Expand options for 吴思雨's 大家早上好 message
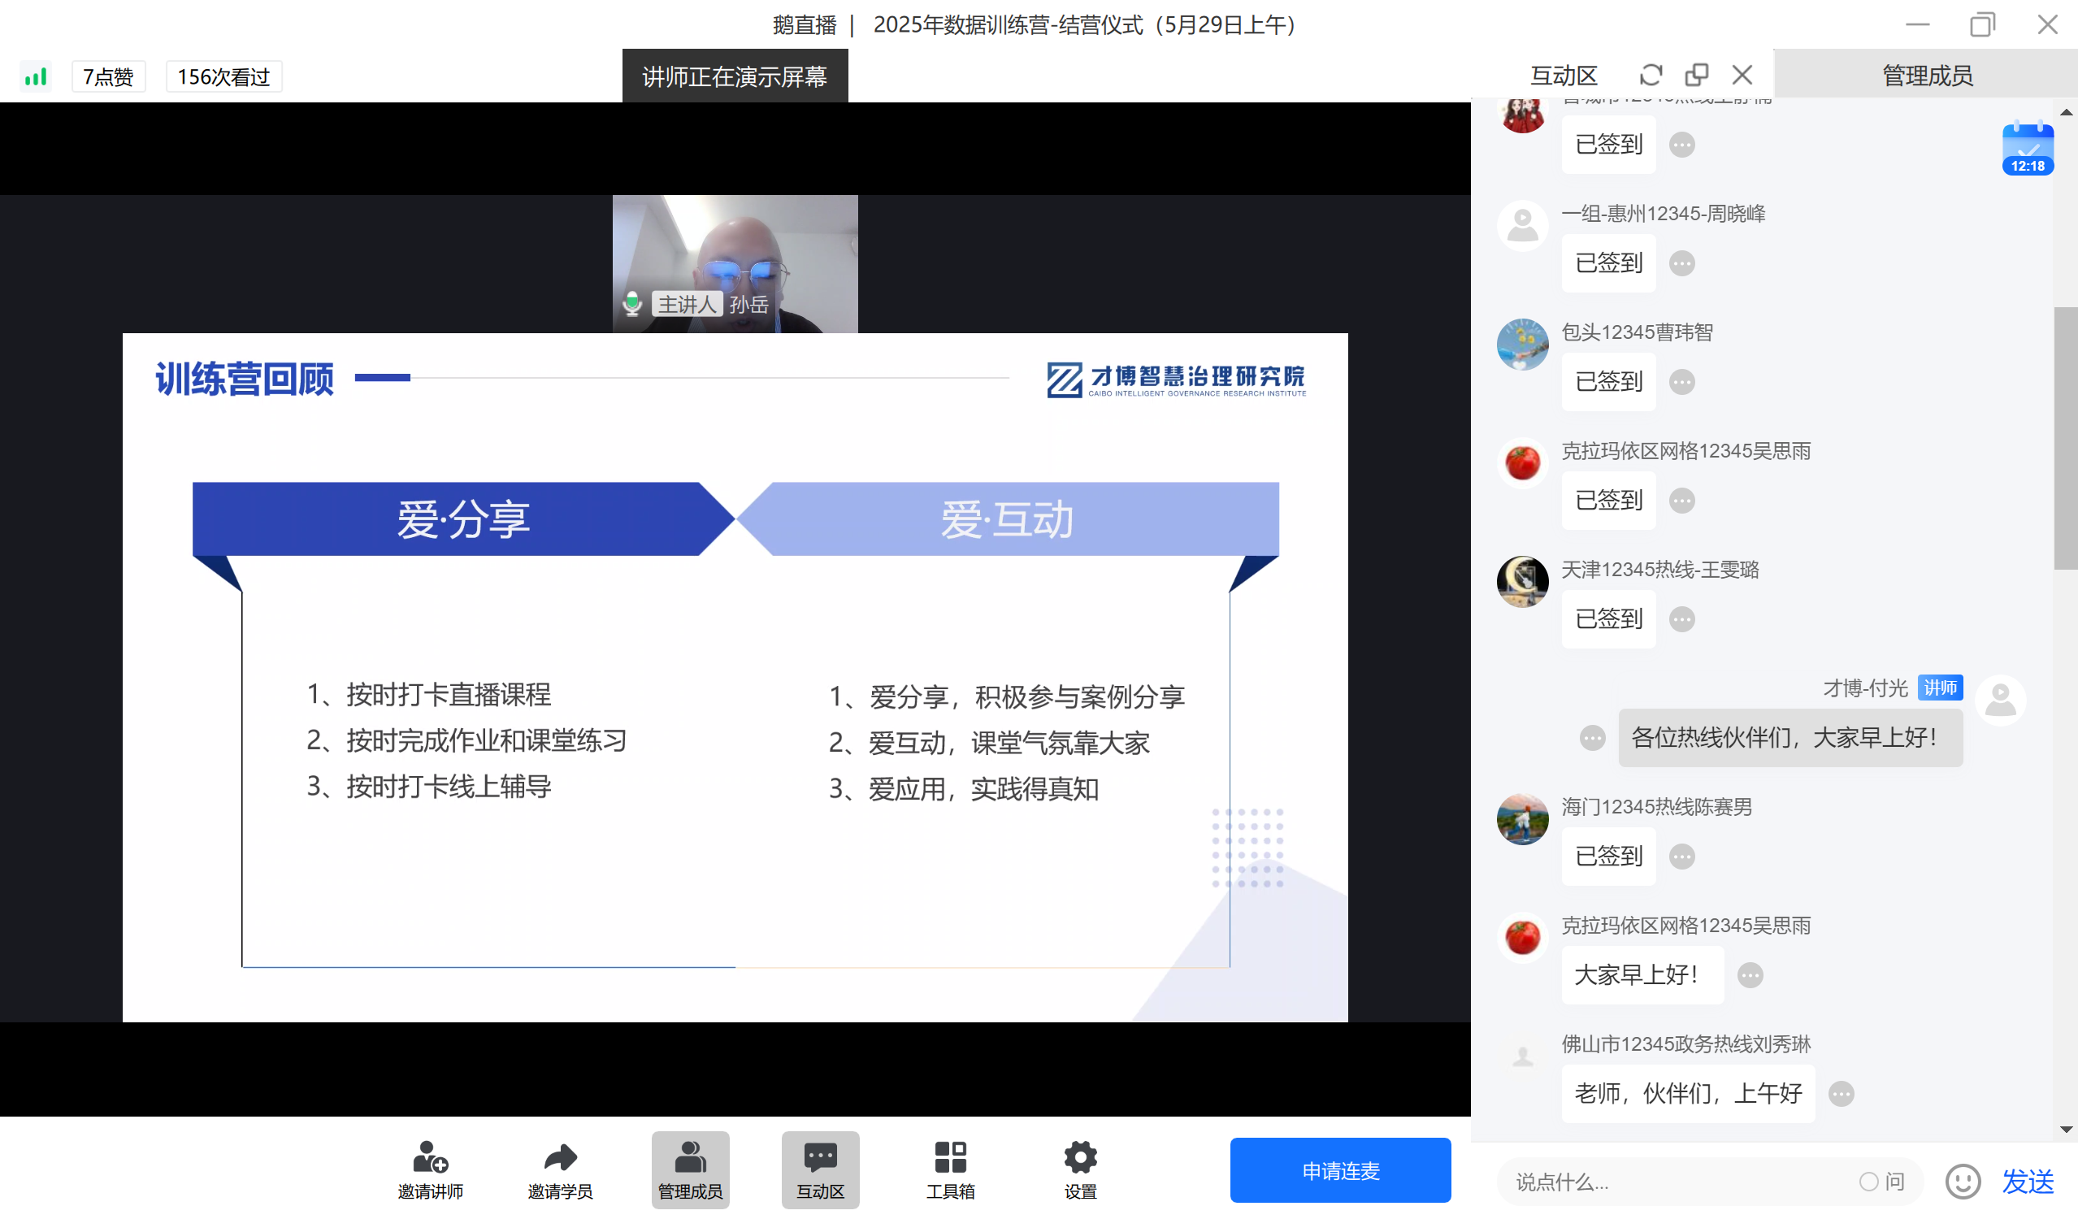 pos(1750,975)
